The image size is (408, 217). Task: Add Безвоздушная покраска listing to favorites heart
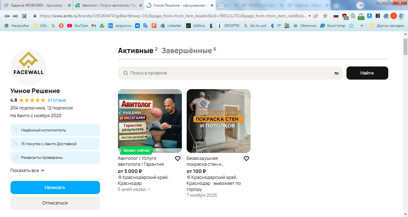click(x=246, y=159)
